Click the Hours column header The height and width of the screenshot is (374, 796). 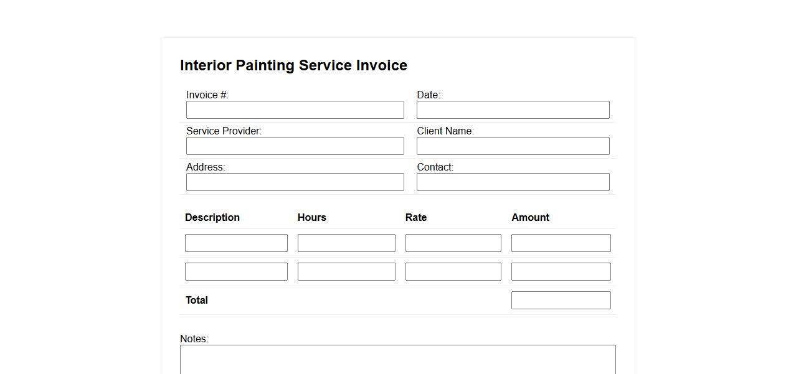pyautogui.click(x=312, y=217)
